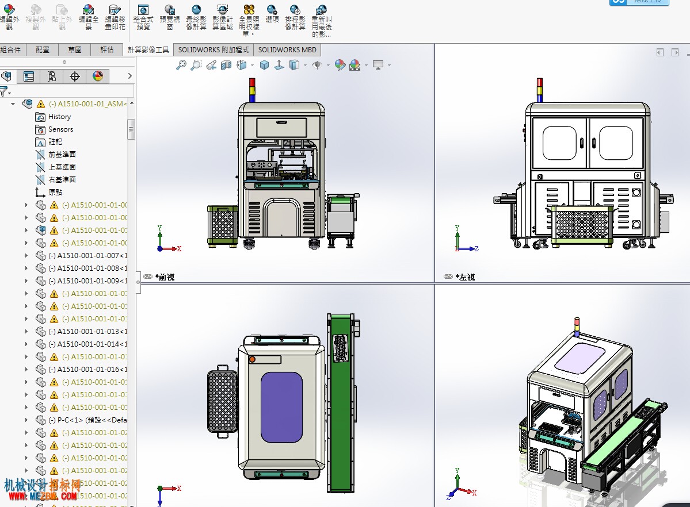Run 最終影像計算 final render

coord(196,18)
